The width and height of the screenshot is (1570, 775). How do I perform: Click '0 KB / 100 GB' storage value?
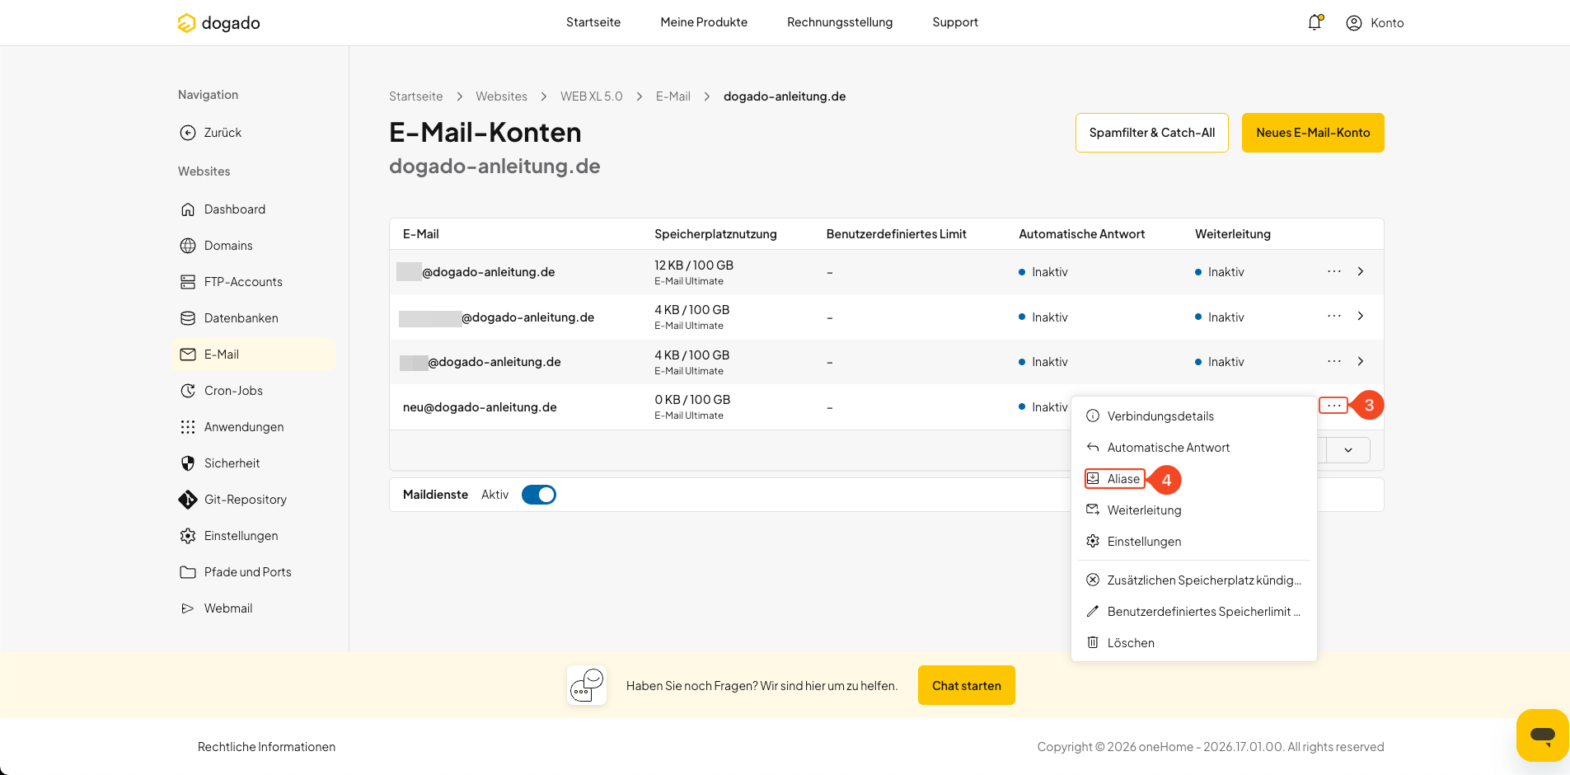(692, 400)
